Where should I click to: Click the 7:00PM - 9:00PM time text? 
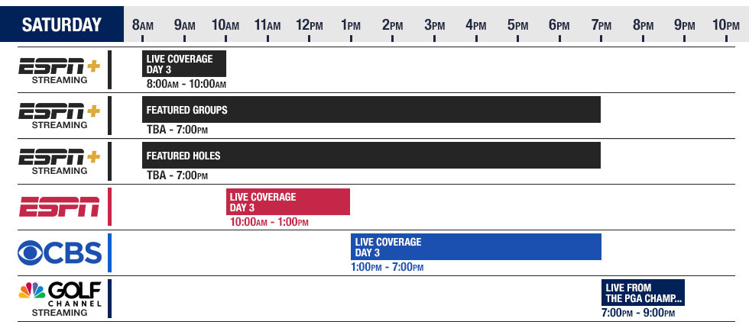638,313
